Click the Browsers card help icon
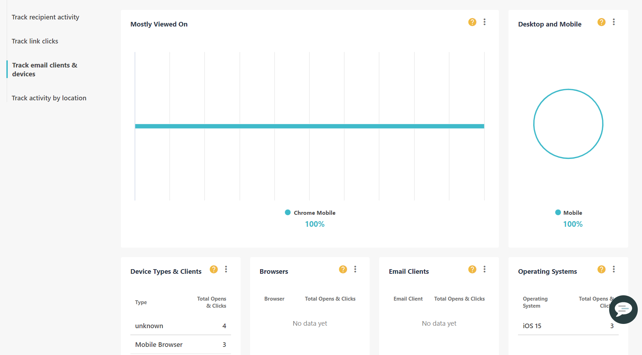The height and width of the screenshot is (355, 642). pyautogui.click(x=343, y=270)
